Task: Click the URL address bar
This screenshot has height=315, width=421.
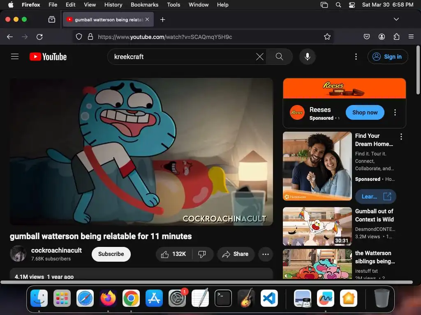Action: click(x=203, y=37)
